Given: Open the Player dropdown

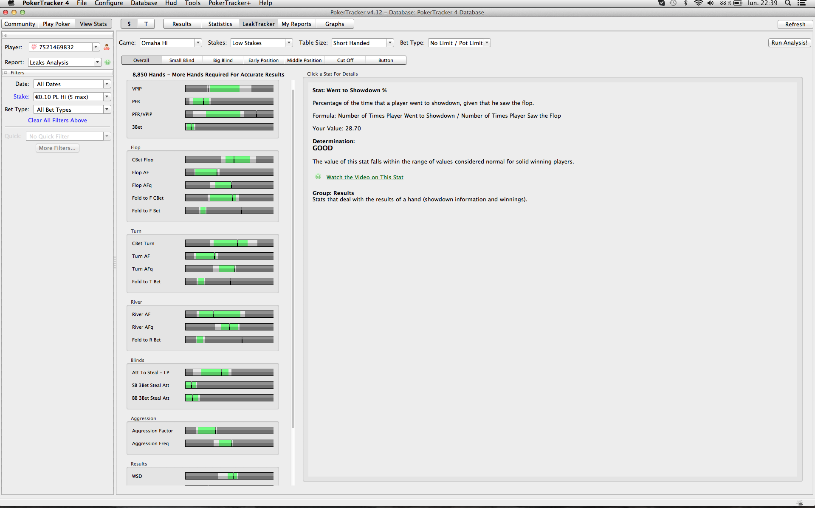Looking at the screenshot, I should (x=96, y=47).
